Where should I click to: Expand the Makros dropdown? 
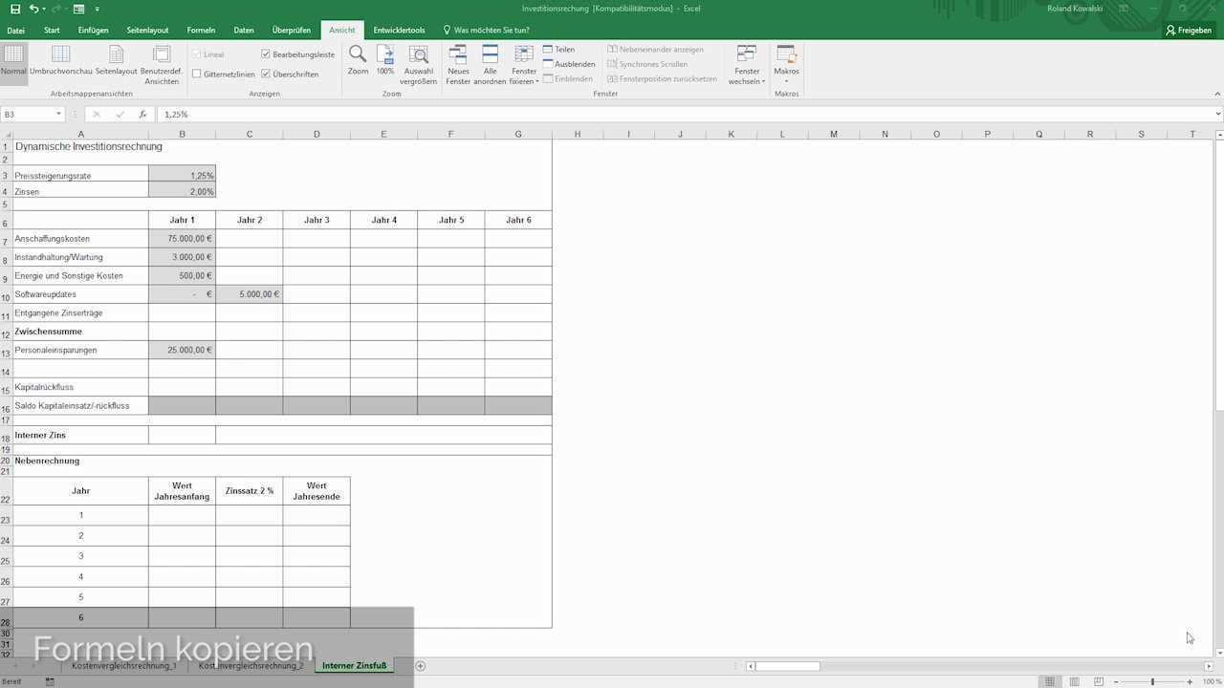tap(786, 76)
